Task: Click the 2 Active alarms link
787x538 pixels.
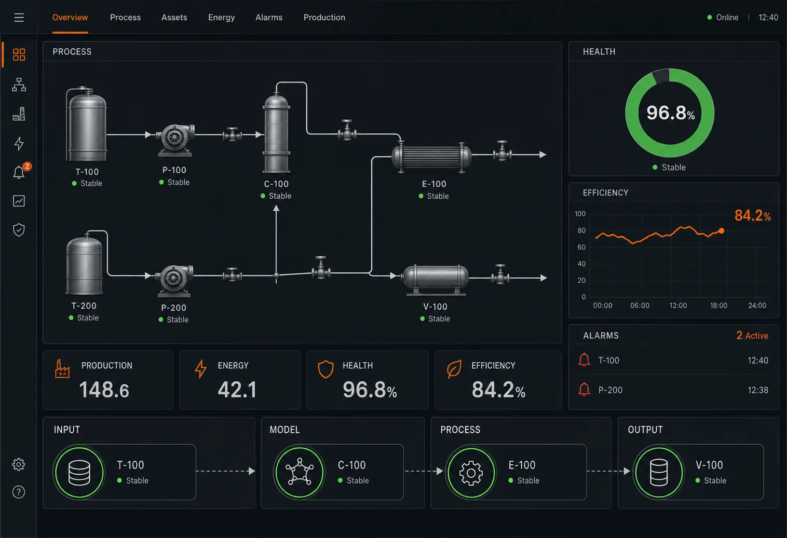Action: (752, 336)
